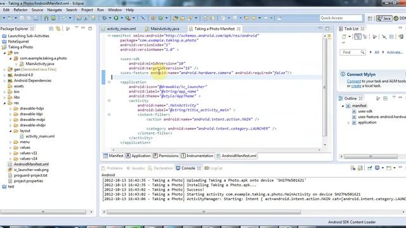Image resolution: width=406 pixels, height=228 pixels.
Task: Open New Task dropdown arrow in Task List
Action: (x=350, y=37)
